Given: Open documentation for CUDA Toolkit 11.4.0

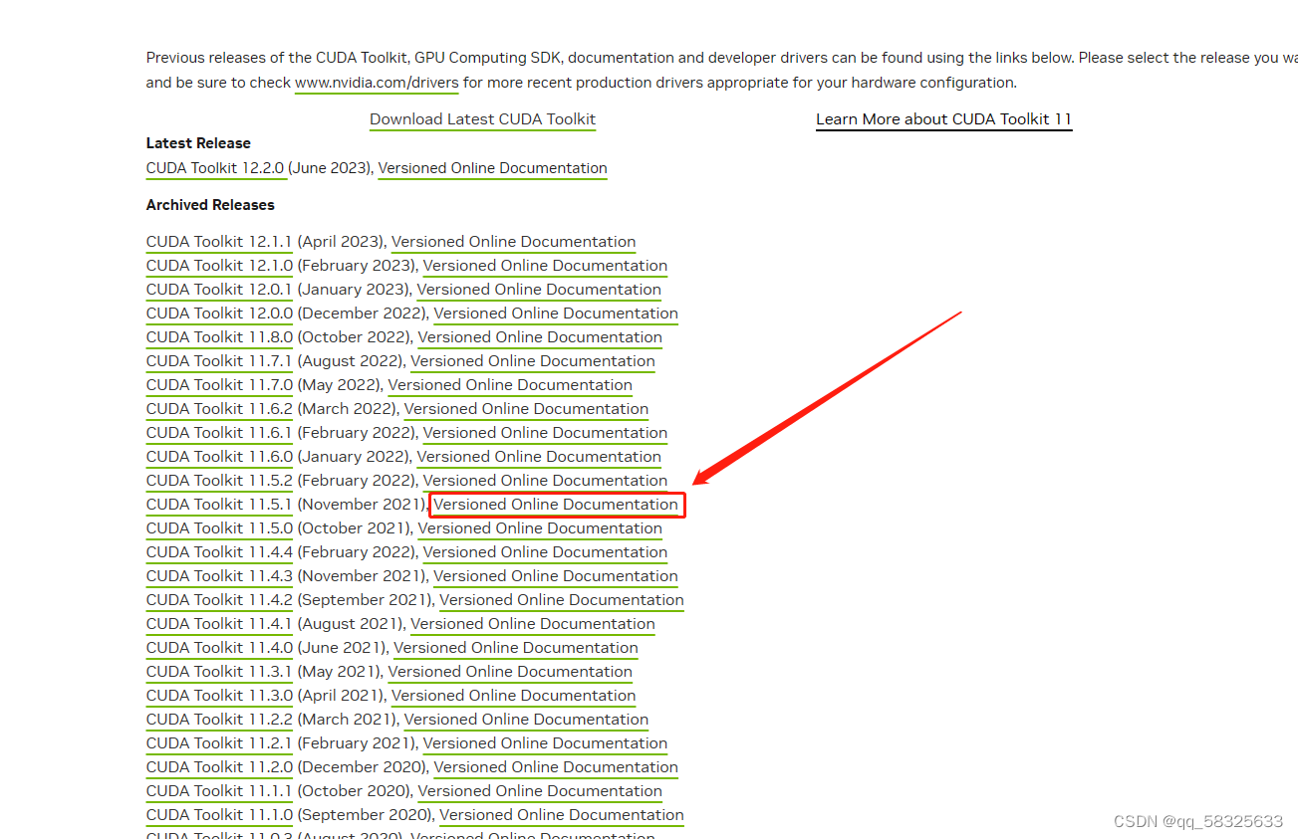Looking at the screenshot, I should tap(516, 648).
